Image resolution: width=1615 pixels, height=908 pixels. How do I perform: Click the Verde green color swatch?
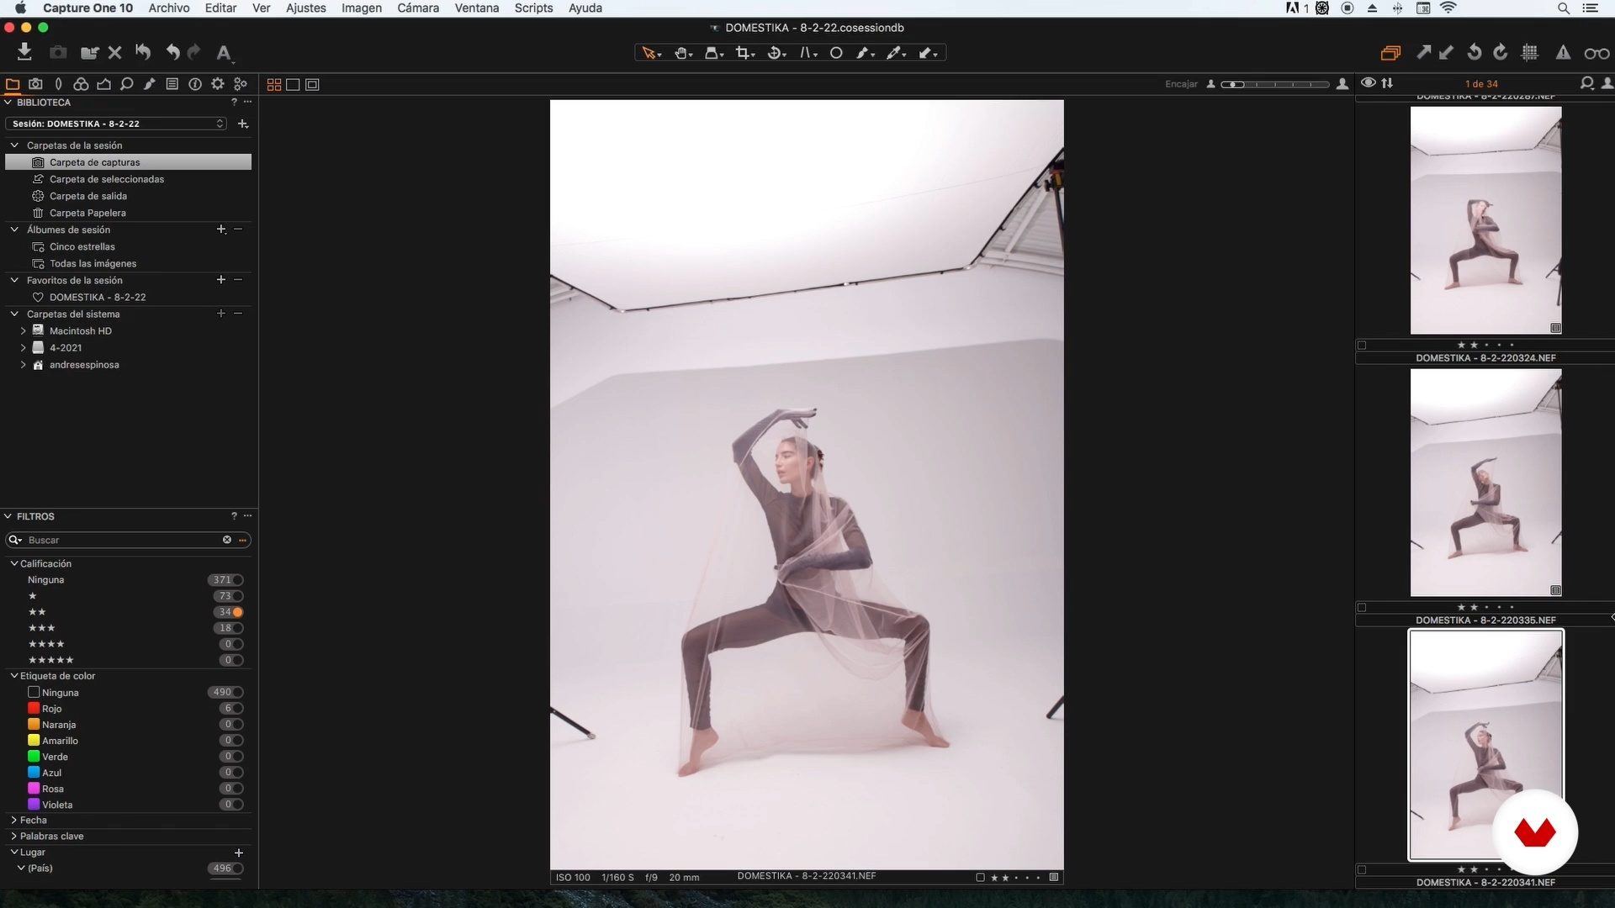(34, 757)
